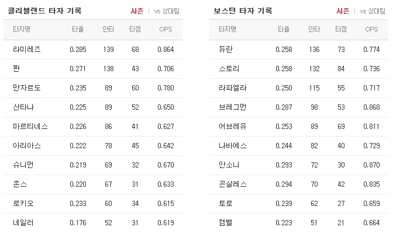Image resolution: width=393 pixels, height=234 pixels.
Task: Click batter name 캠벨
Action: 225,223
